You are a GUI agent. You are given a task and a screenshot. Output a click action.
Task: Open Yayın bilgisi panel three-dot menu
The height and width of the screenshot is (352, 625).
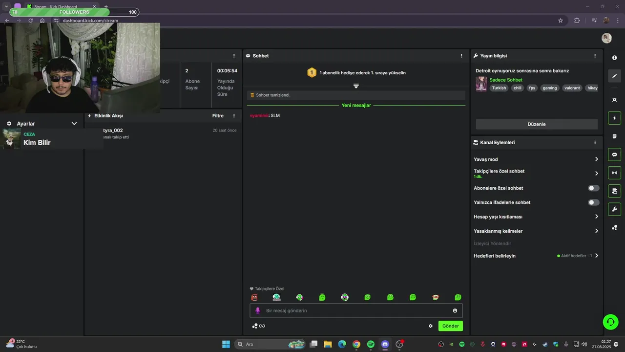pyautogui.click(x=595, y=56)
